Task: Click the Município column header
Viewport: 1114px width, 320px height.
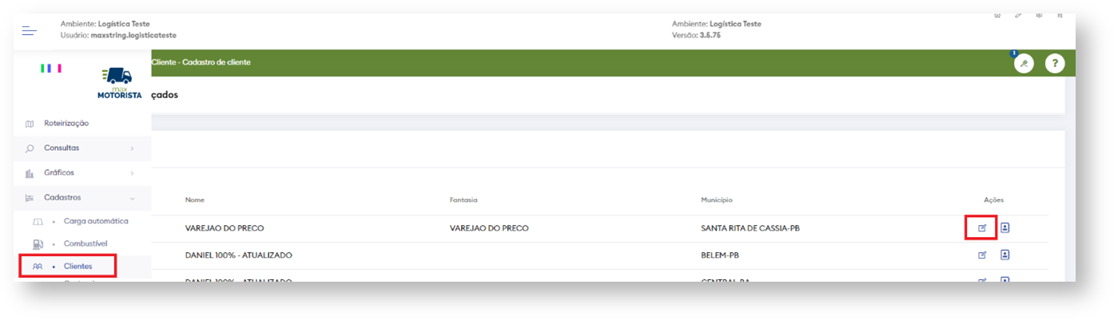Action: 717,200
